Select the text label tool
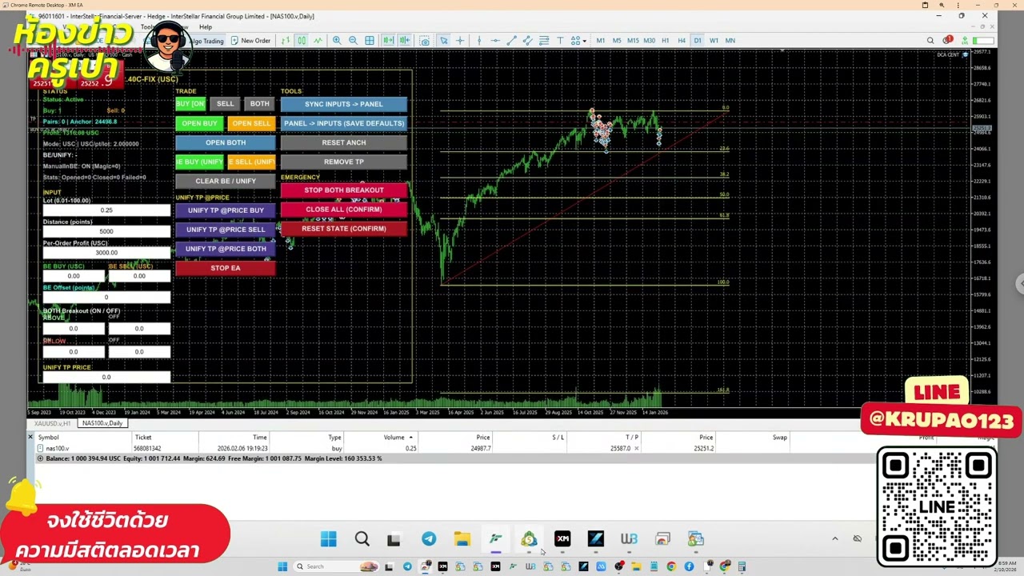The width and height of the screenshot is (1024, 576). pyautogui.click(x=560, y=41)
